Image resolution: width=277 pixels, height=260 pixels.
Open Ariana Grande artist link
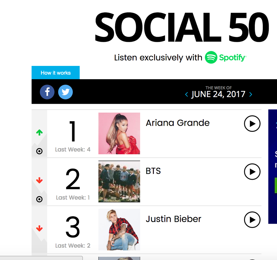coord(178,123)
